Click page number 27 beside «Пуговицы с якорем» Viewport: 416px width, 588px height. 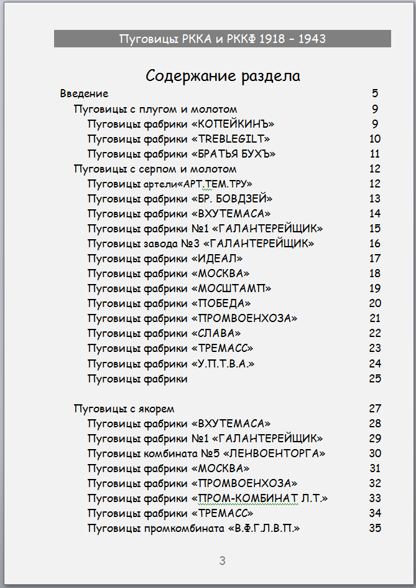pos(375,409)
